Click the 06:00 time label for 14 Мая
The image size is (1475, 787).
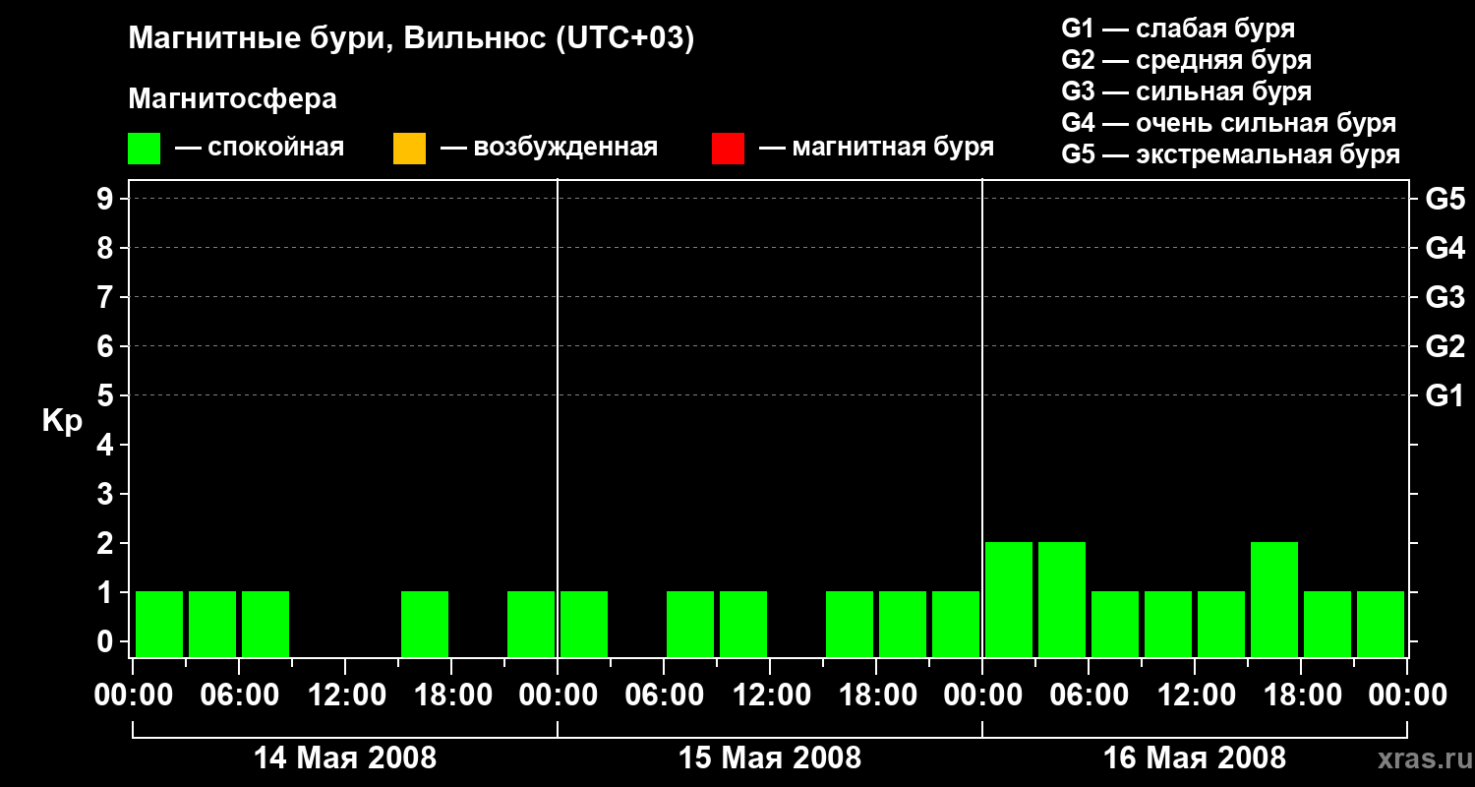239,696
